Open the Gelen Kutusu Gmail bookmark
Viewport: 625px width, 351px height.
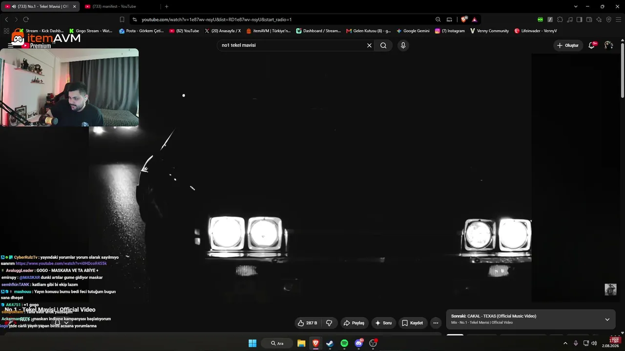[x=369, y=31]
